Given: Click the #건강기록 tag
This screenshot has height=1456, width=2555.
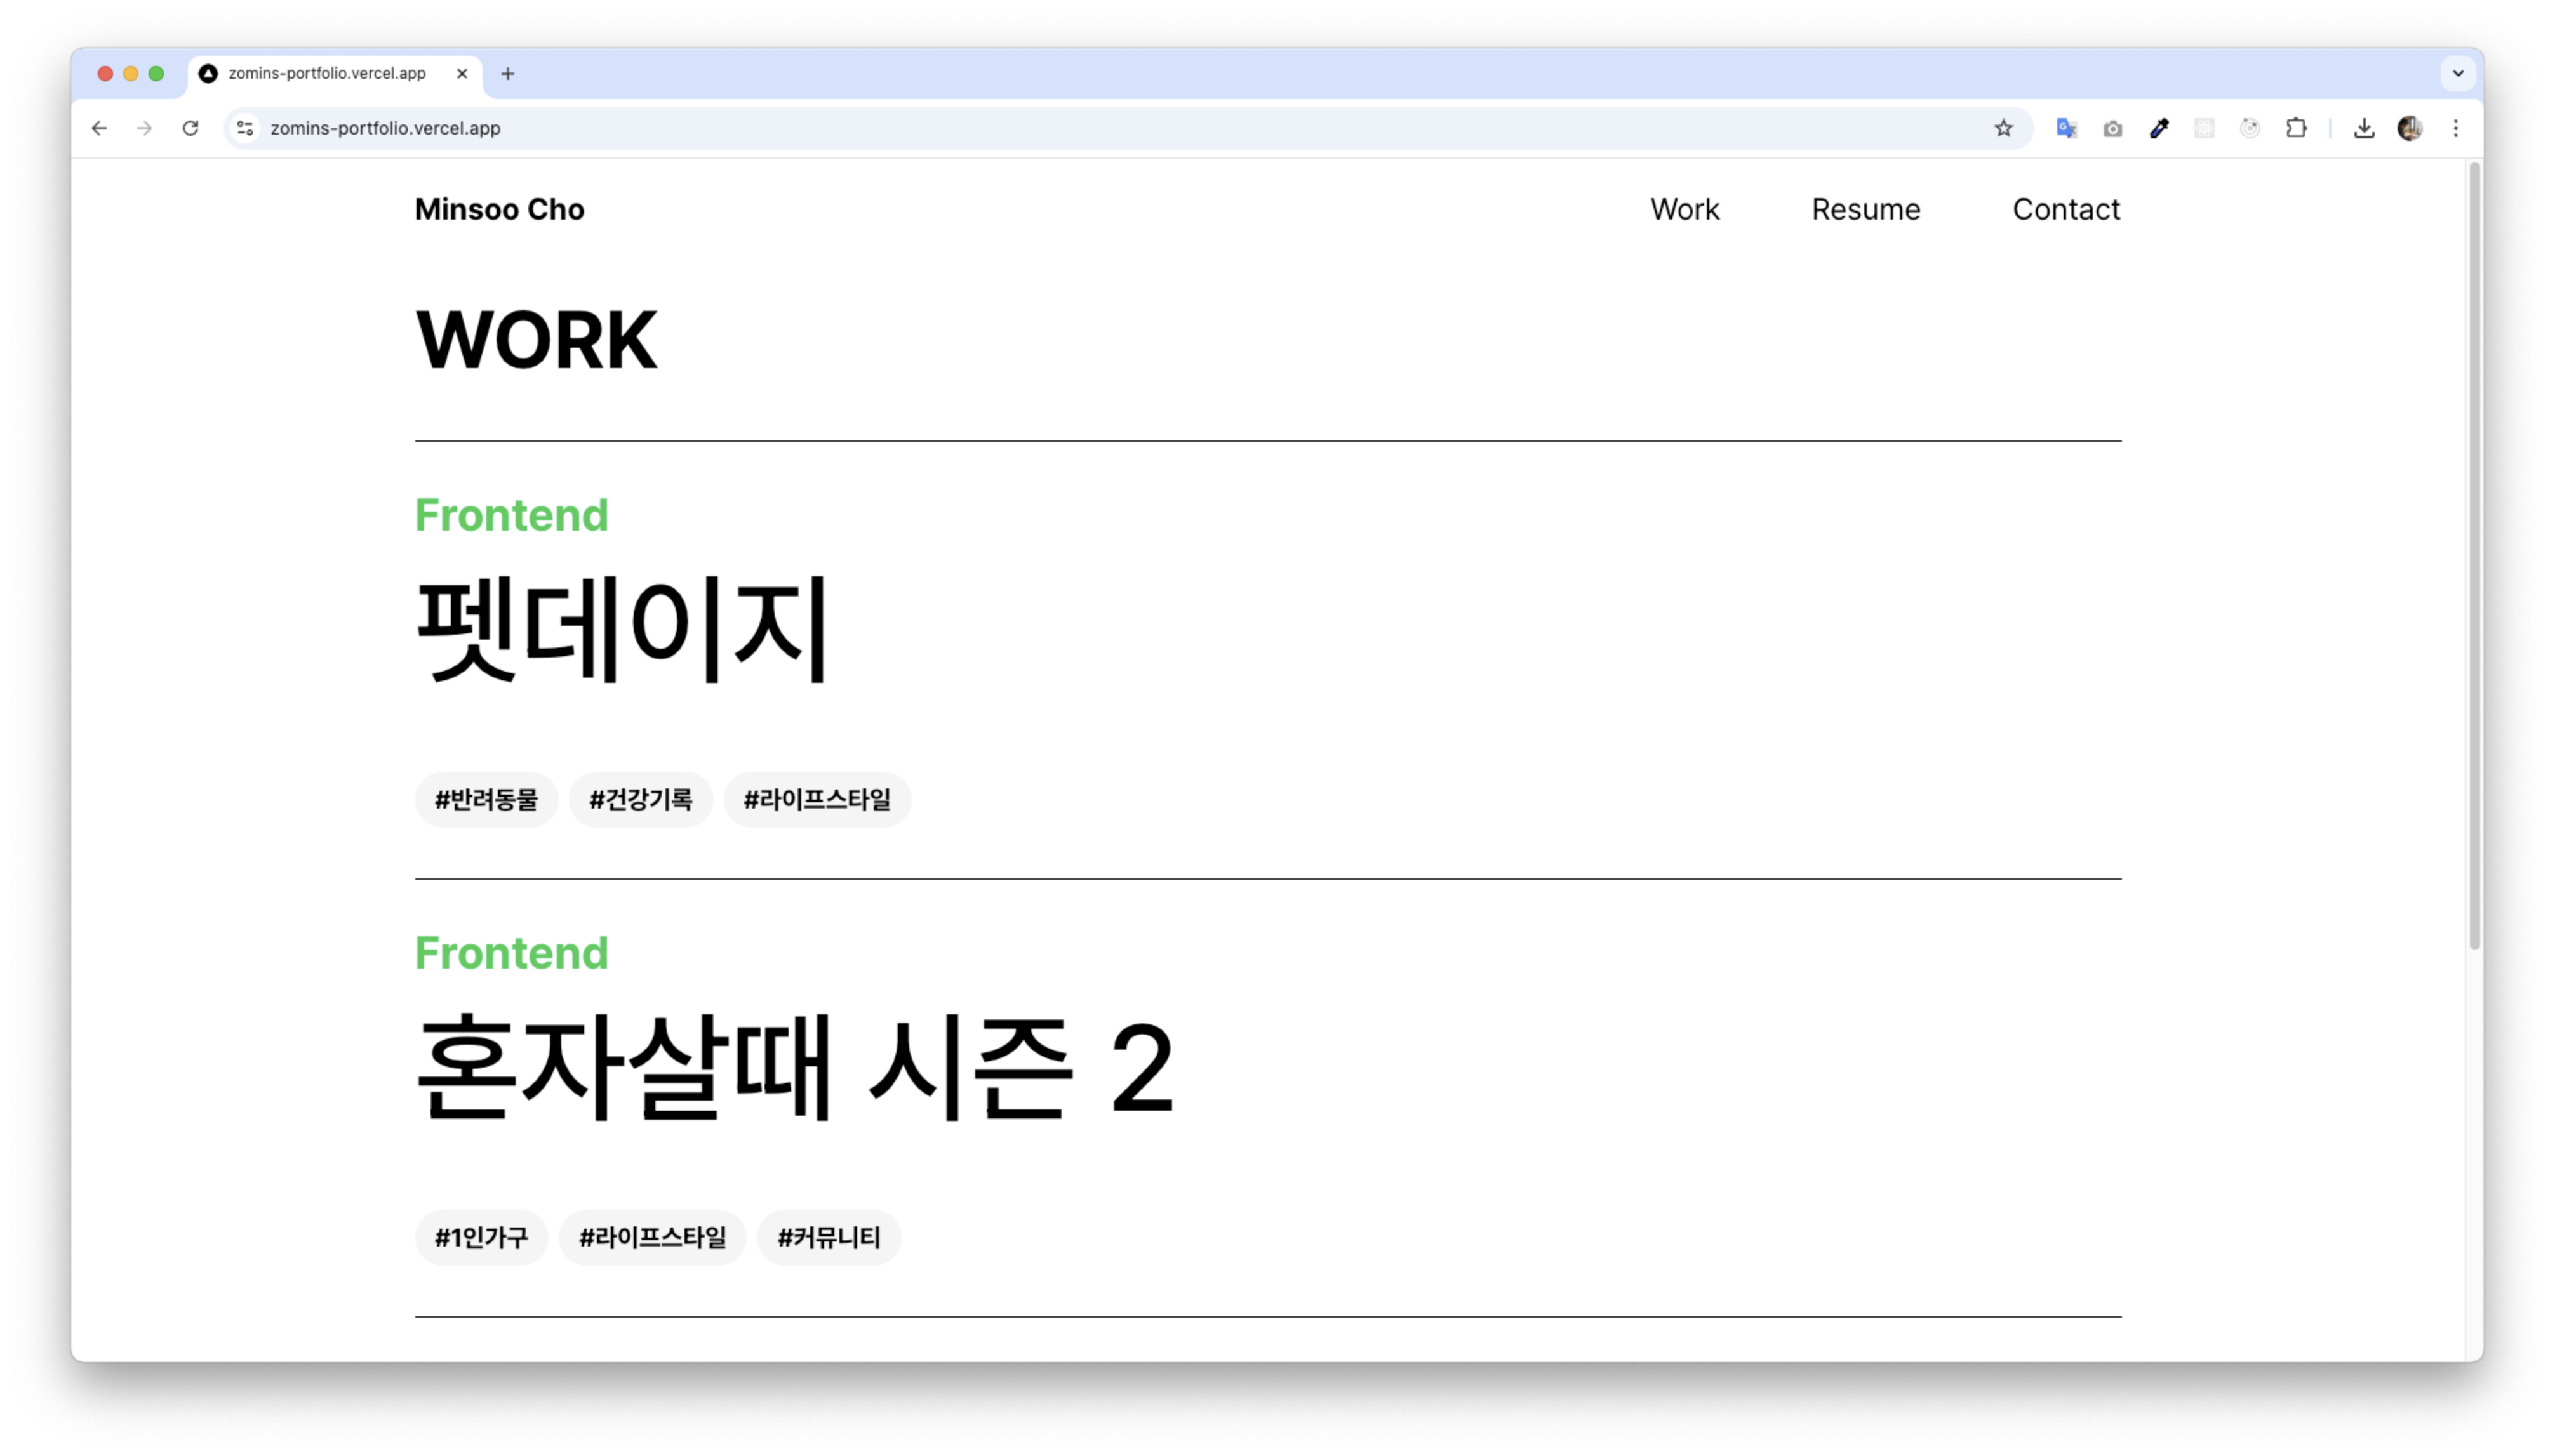Looking at the screenshot, I should pos(640,799).
